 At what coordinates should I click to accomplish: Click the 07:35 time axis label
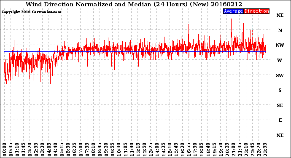(x=87, y=150)
